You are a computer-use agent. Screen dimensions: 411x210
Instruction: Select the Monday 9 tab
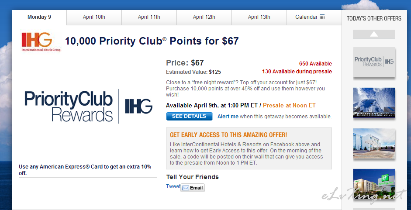click(x=39, y=17)
